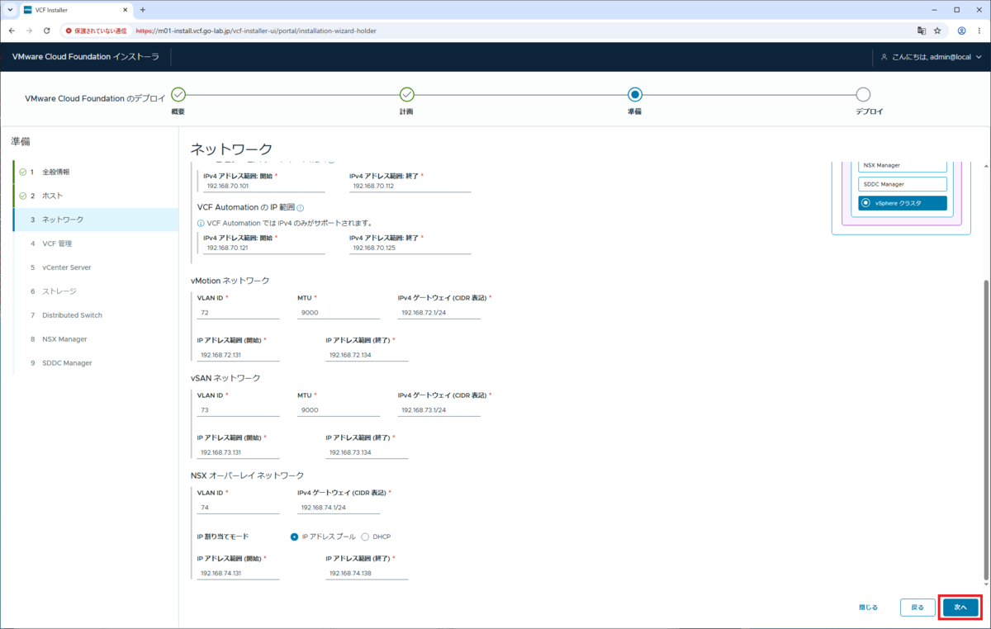Click the 準備 step circle in the progress bar

(x=634, y=95)
